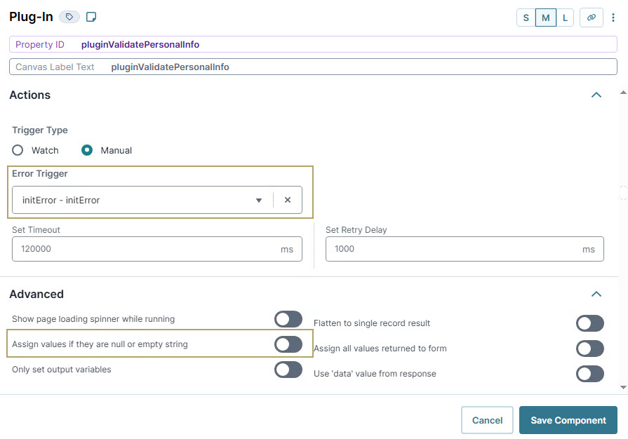Screen dimensions: 628x439
Task: Select the L size option
Action: click(565, 18)
